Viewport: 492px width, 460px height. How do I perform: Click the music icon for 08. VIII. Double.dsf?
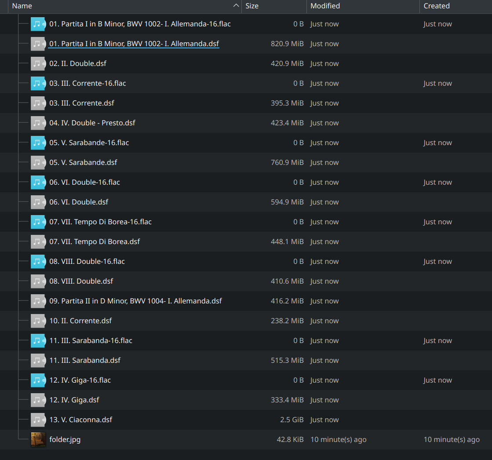point(38,281)
